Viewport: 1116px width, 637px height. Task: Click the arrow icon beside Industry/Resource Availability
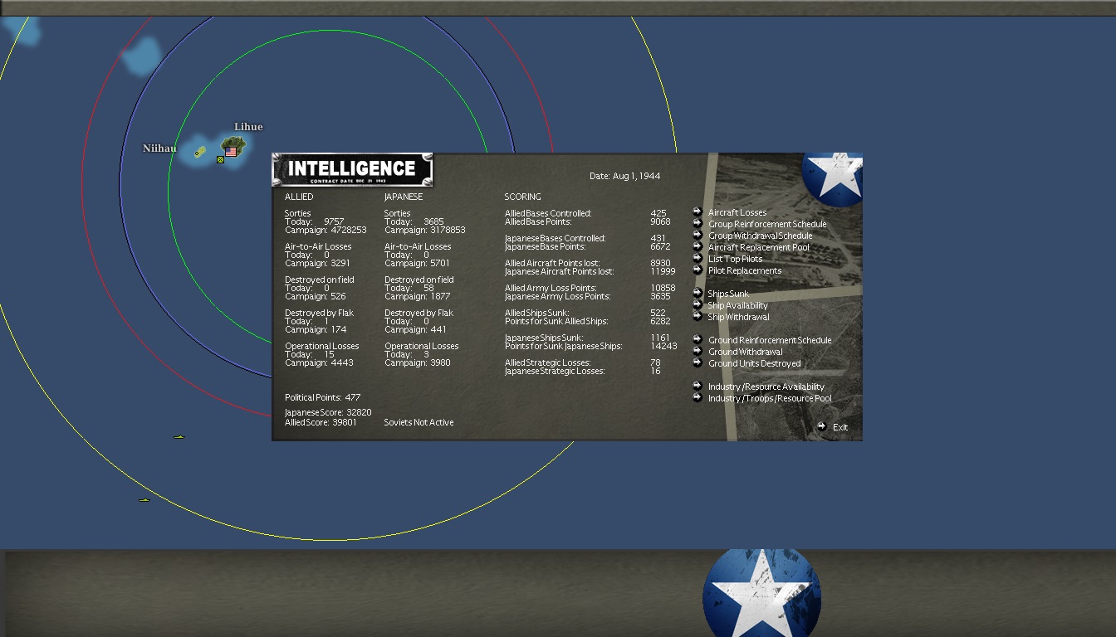click(x=697, y=386)
